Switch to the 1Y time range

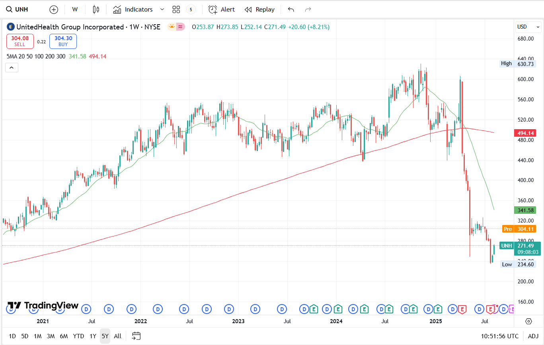[x=93, y=336]
